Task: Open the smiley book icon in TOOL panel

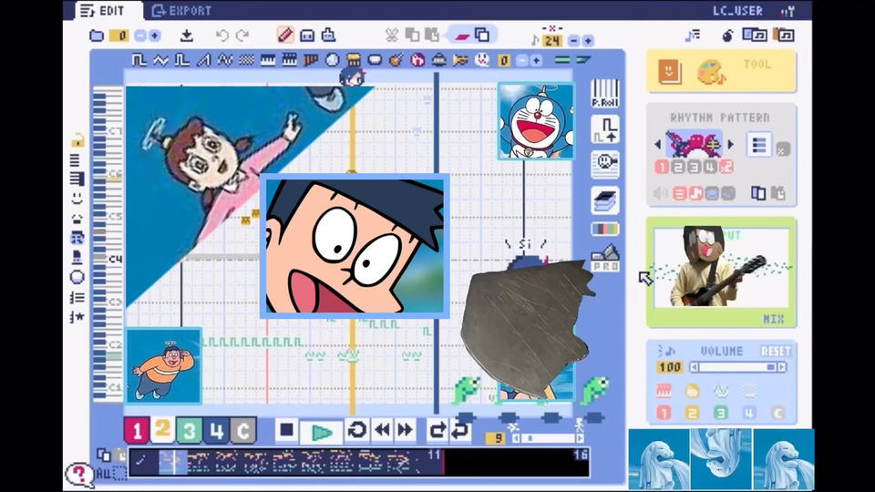Action: tap(669, 71)
